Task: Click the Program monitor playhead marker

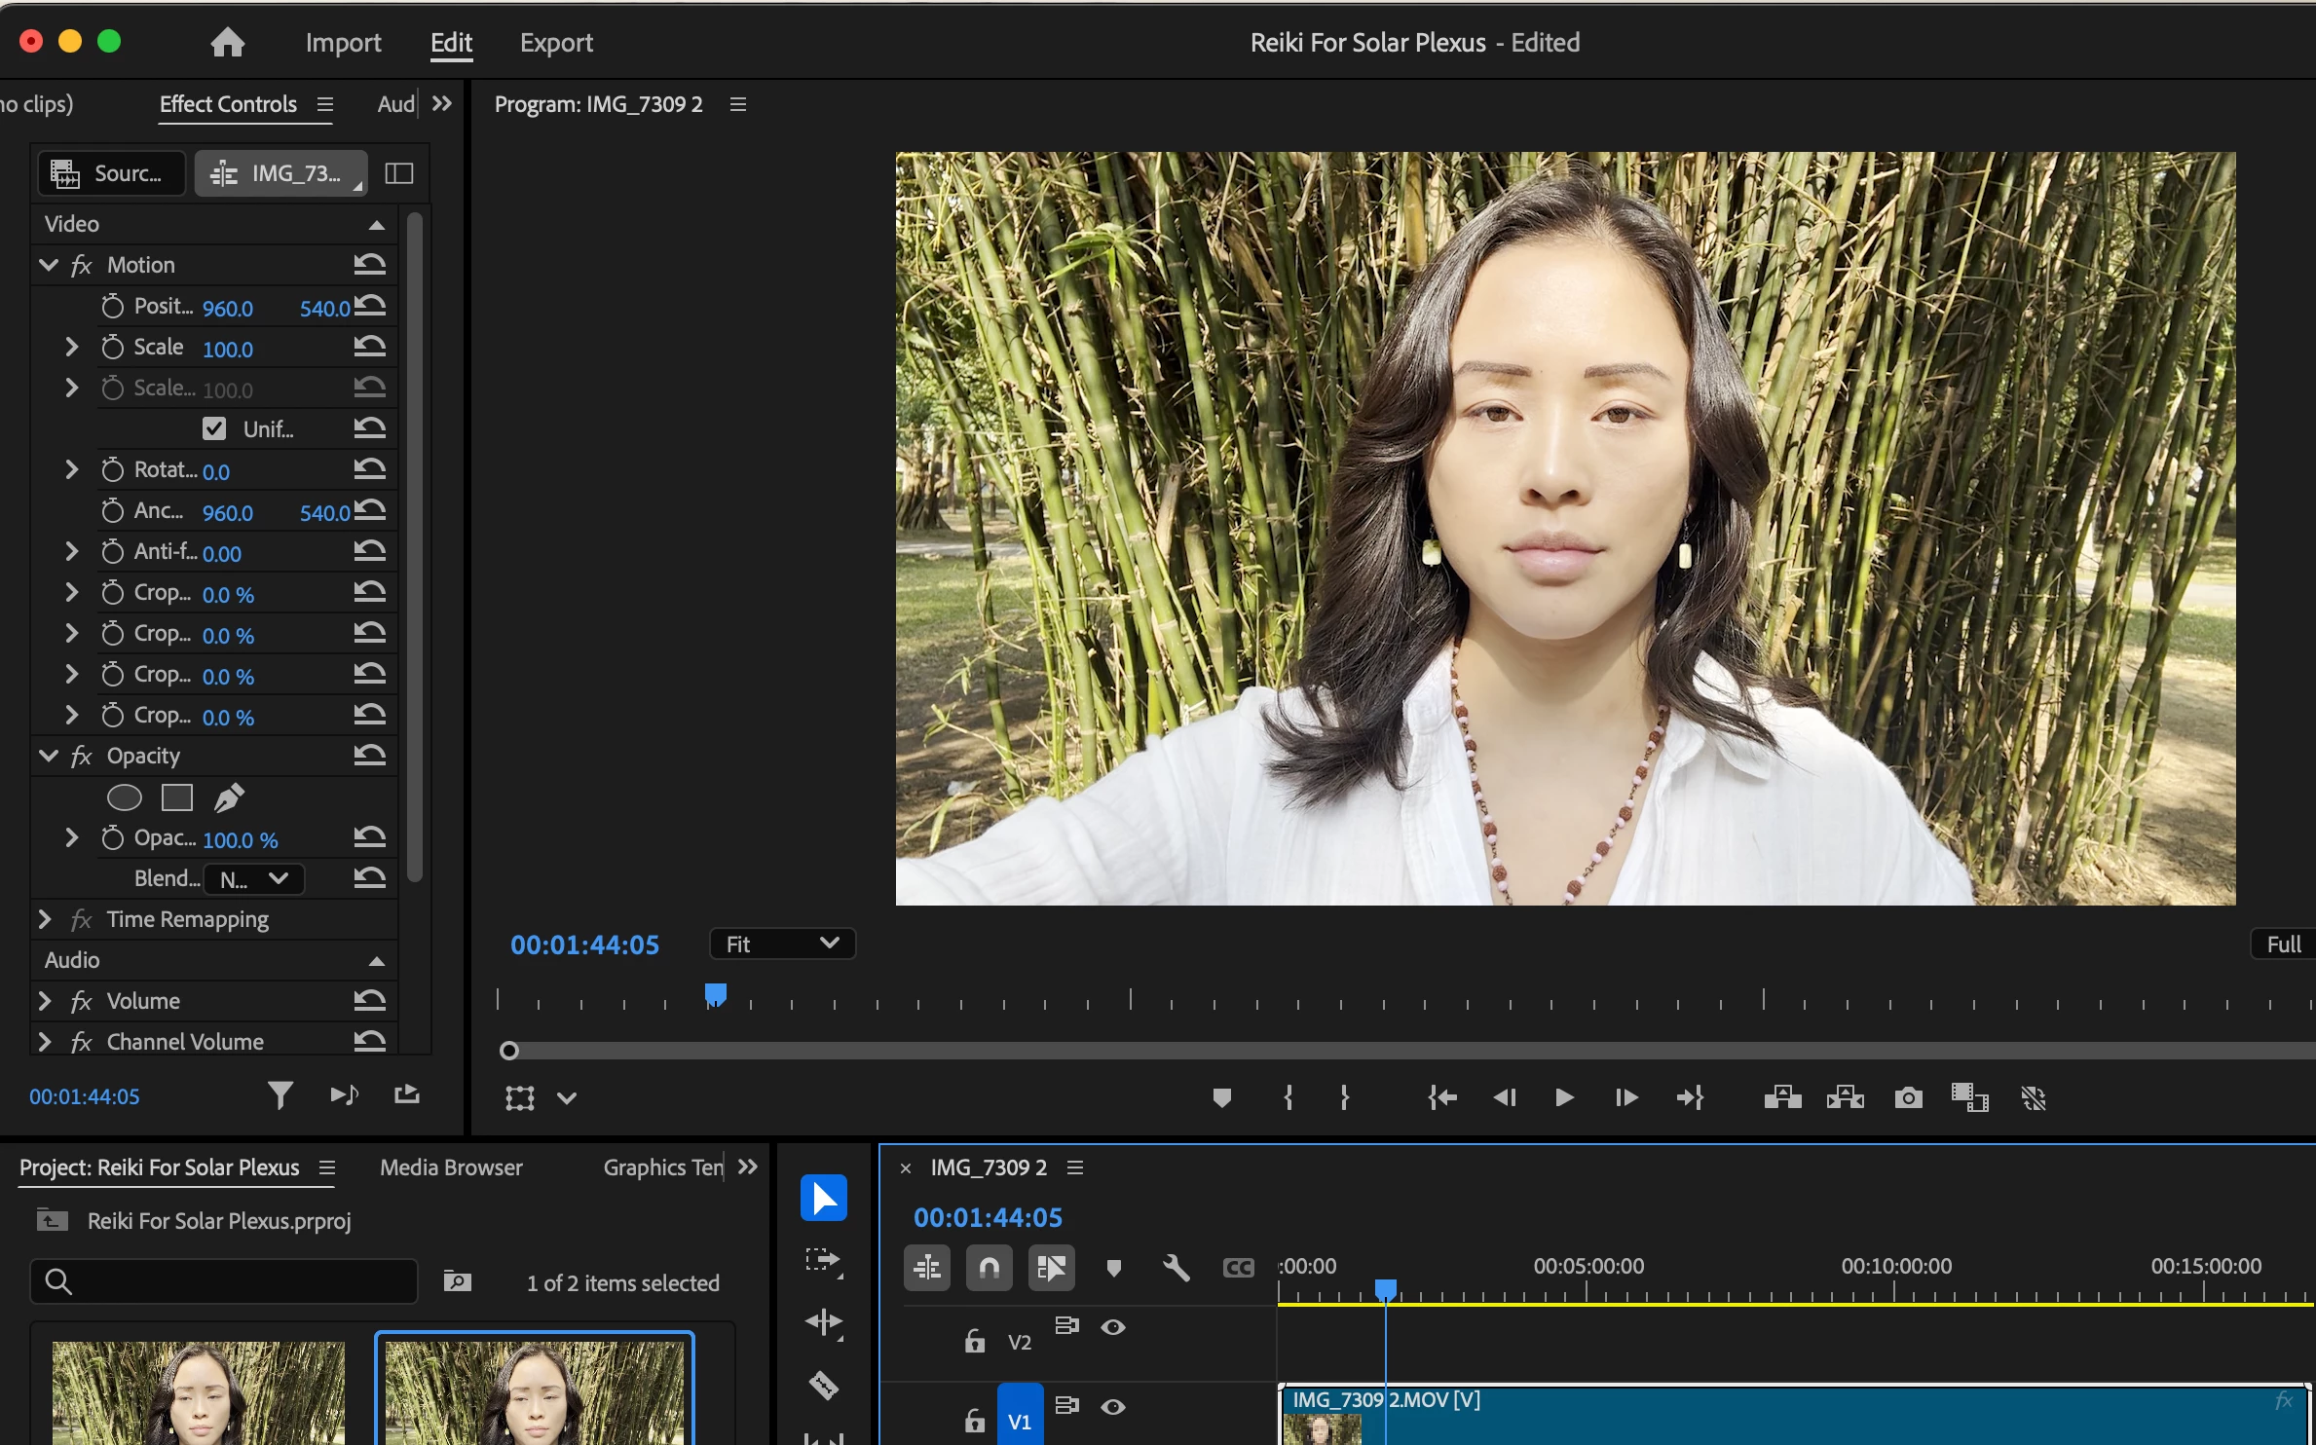Action: click(716, 994)
